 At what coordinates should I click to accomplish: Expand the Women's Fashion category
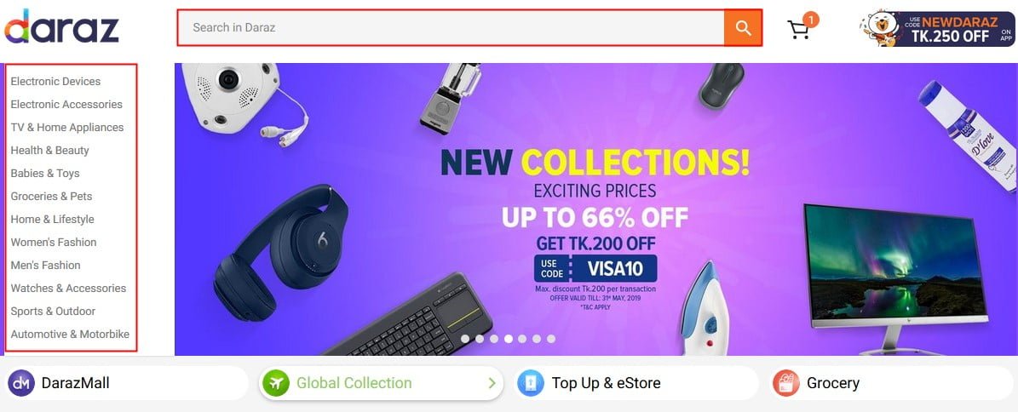[x=54, y=242]
